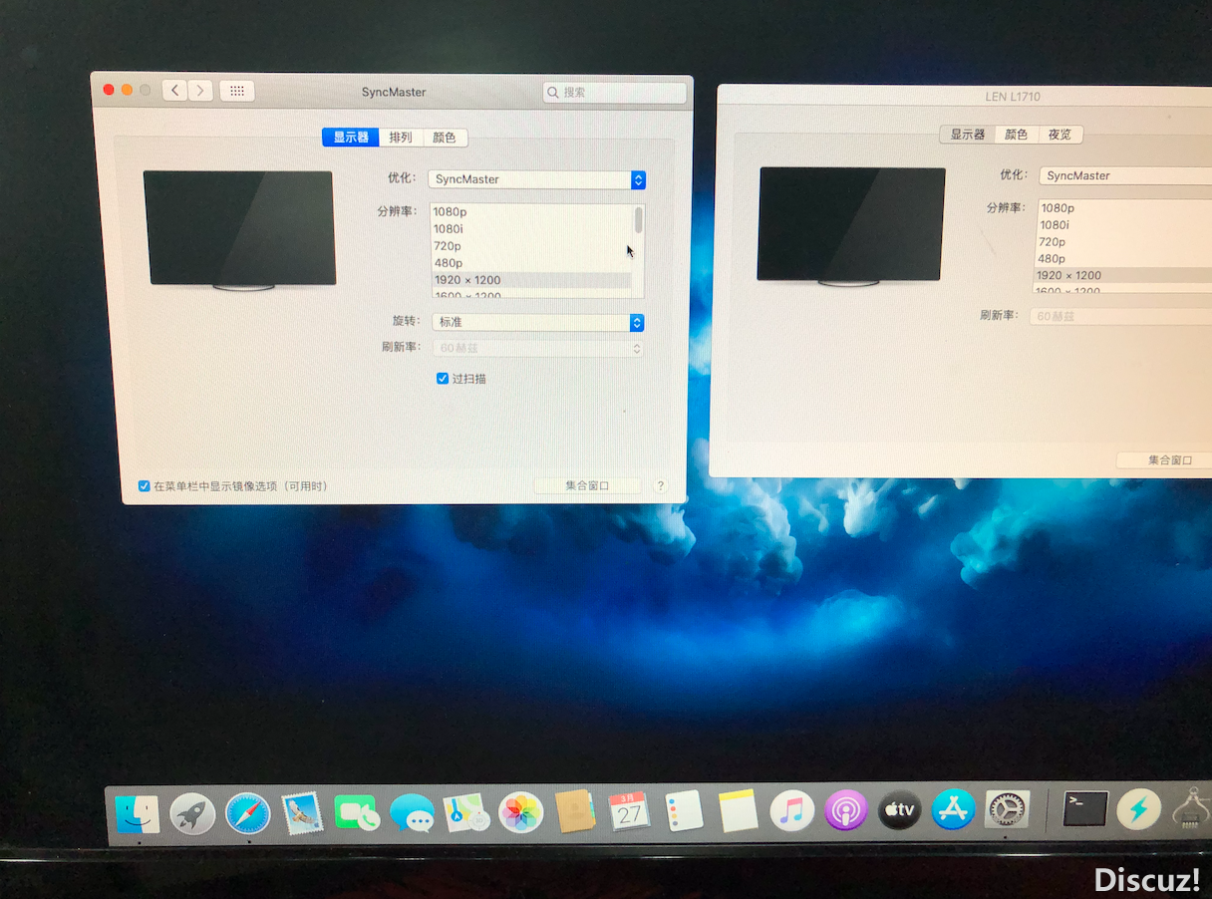Open 刷新率 dropdown in LEN L1710 window
This screenshot has height=899, width=1212.
(1121, 316)
